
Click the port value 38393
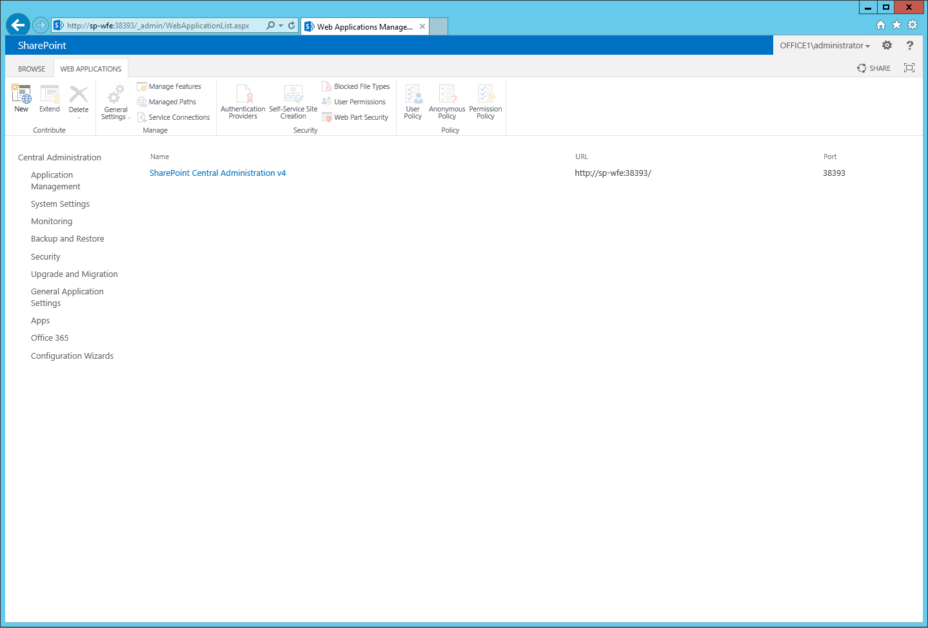(834, 173)
